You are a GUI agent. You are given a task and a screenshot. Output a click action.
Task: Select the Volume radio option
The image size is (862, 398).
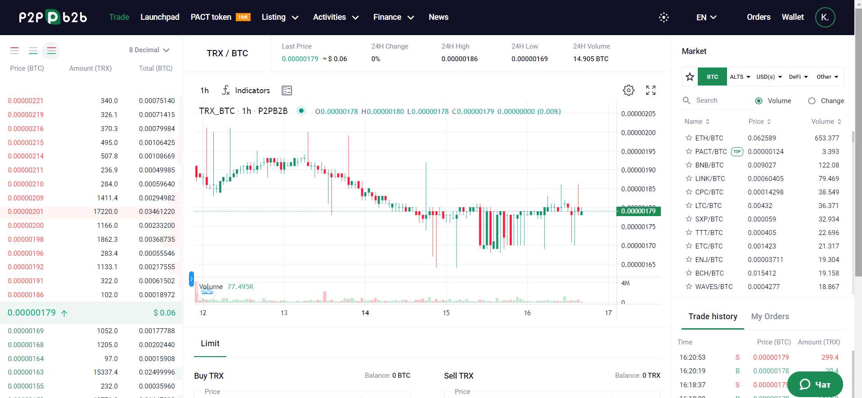pos(759,101)
